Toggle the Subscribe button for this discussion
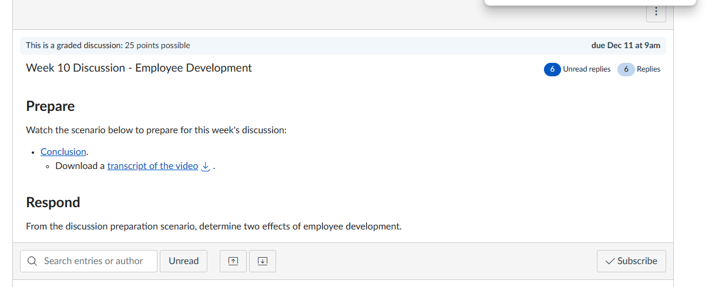 [x=632, y=261]
